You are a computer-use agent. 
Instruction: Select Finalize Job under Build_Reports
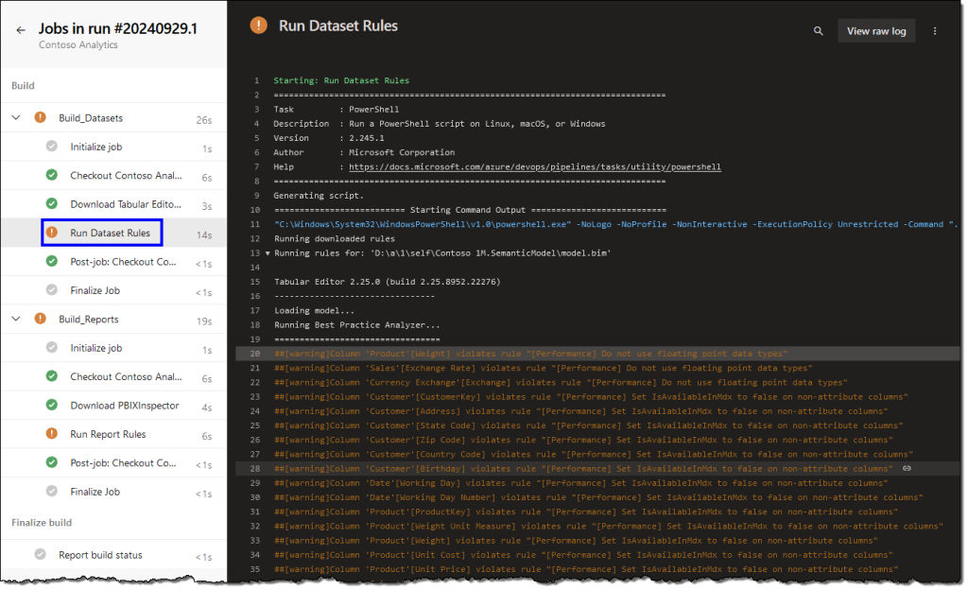(95, 492)
